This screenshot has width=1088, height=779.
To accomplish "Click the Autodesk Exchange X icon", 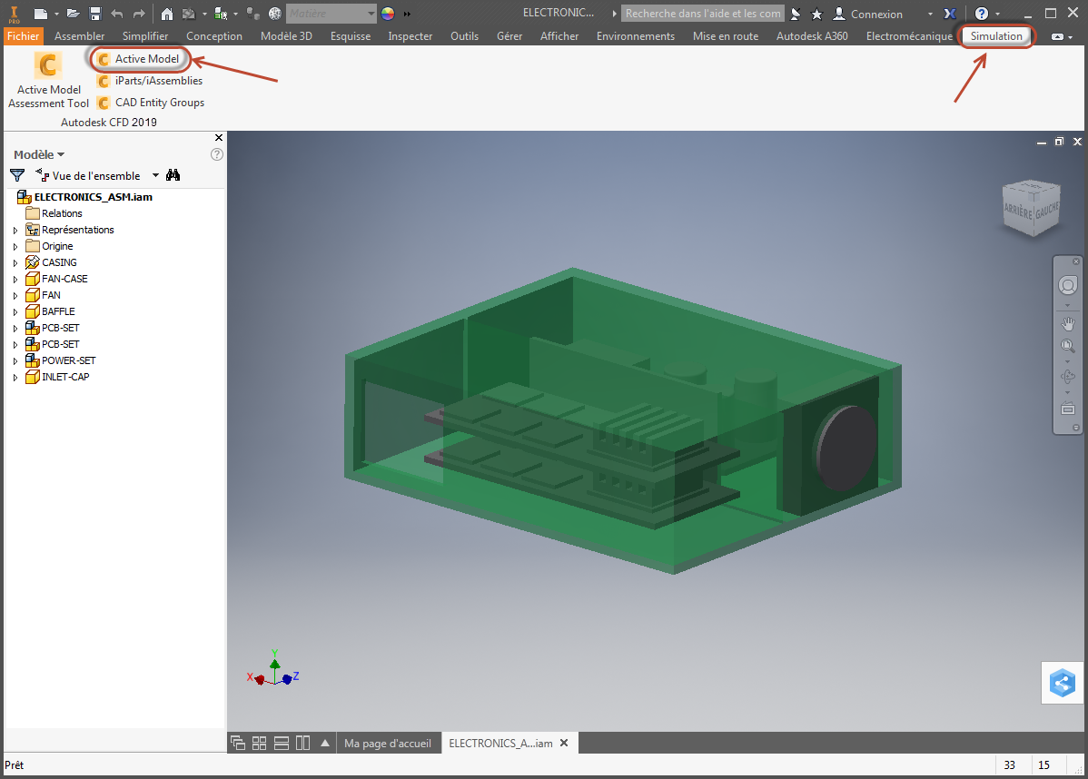I will (950, 14).
